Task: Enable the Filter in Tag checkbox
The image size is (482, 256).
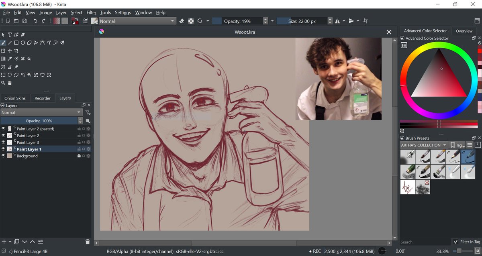Action: tap(455, 242)
